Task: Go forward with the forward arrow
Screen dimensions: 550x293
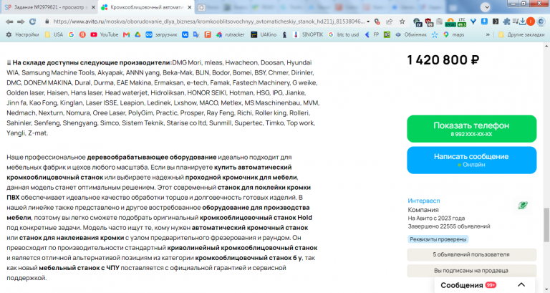Action: pyautogui.click(x=21, y=21)
